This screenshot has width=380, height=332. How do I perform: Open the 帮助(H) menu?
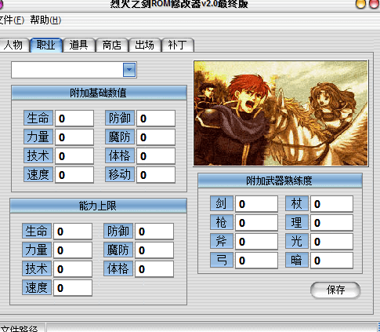coord(45,20)
